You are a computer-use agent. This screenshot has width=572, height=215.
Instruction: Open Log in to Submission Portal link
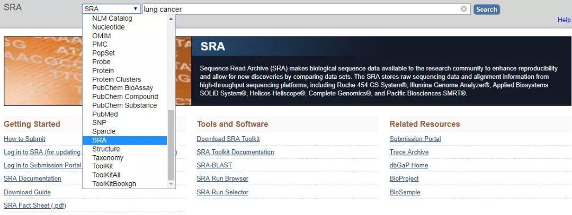coord(43,165)
